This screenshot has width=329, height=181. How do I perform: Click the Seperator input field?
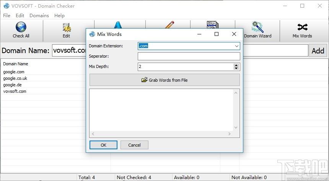189,57
